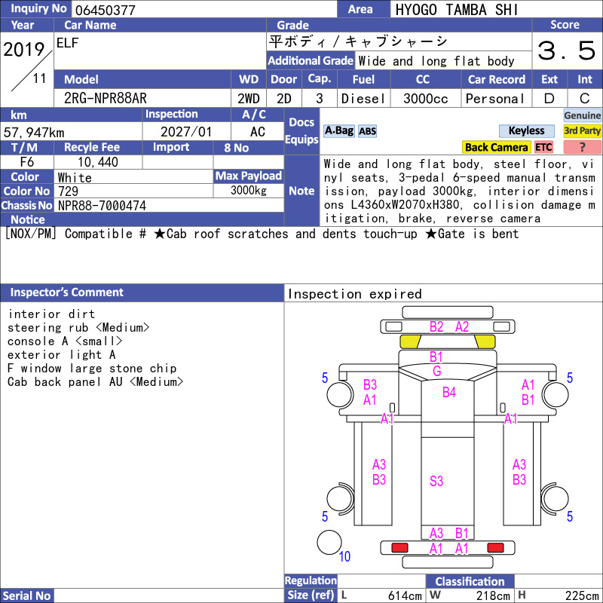Viewport: 603px width, 603px height.
Task: Click the Inspector's Comment header
Action: tap(142, 292)
